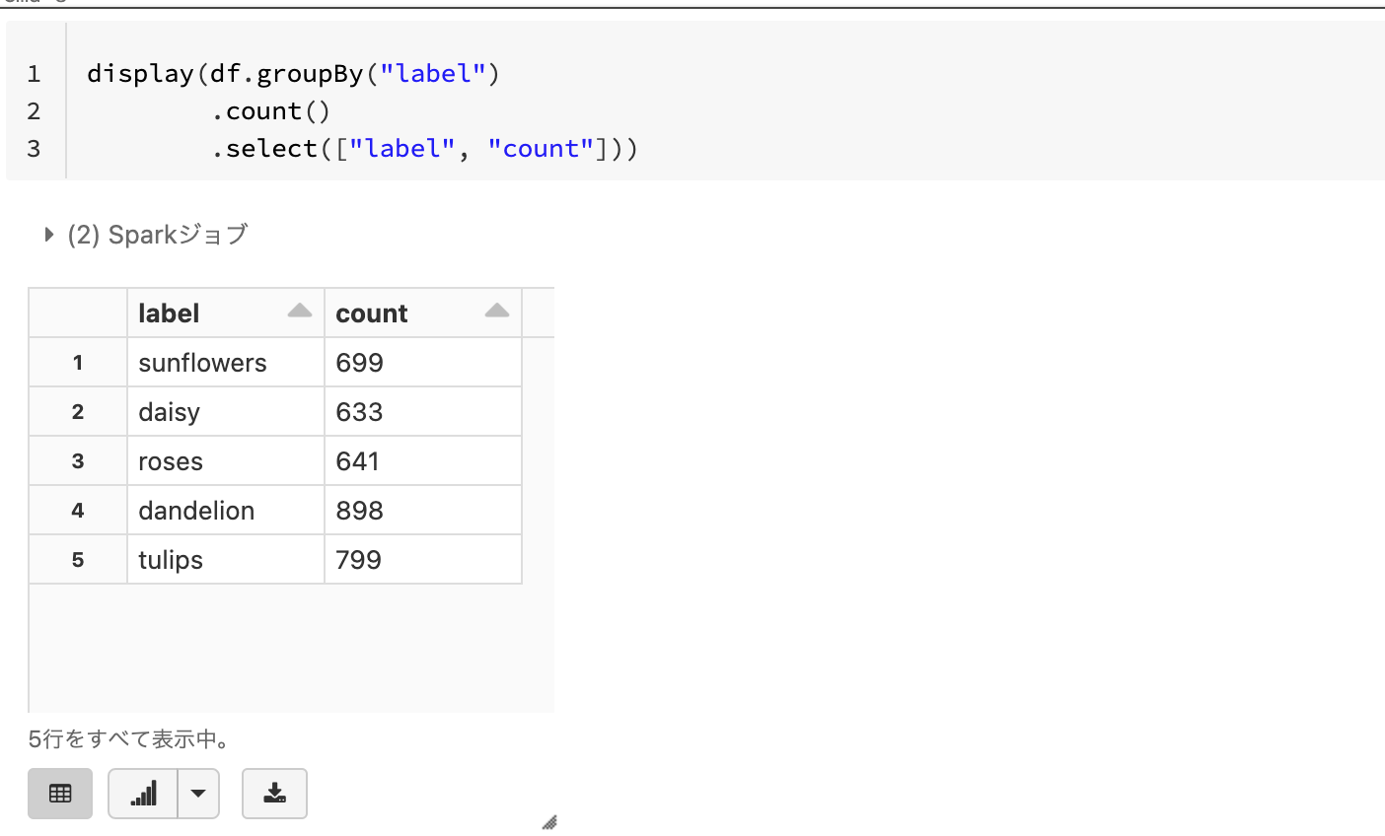Click the .count() code line

(271, 111)
